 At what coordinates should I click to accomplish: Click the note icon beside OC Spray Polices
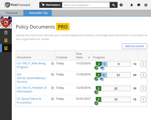(x=52, y=99)
